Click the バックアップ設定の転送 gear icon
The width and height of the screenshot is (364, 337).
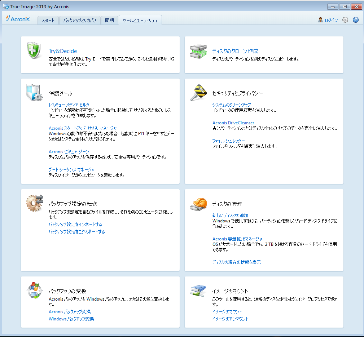pyautogui.click(x=35, y=203)
